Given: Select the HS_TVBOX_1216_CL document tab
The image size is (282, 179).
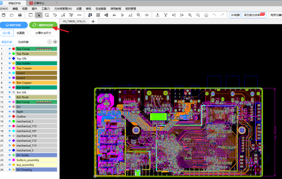Looking at the screenshot, I should (74, 21).
